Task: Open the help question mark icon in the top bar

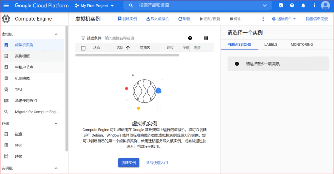Action: tap(292, 6)
